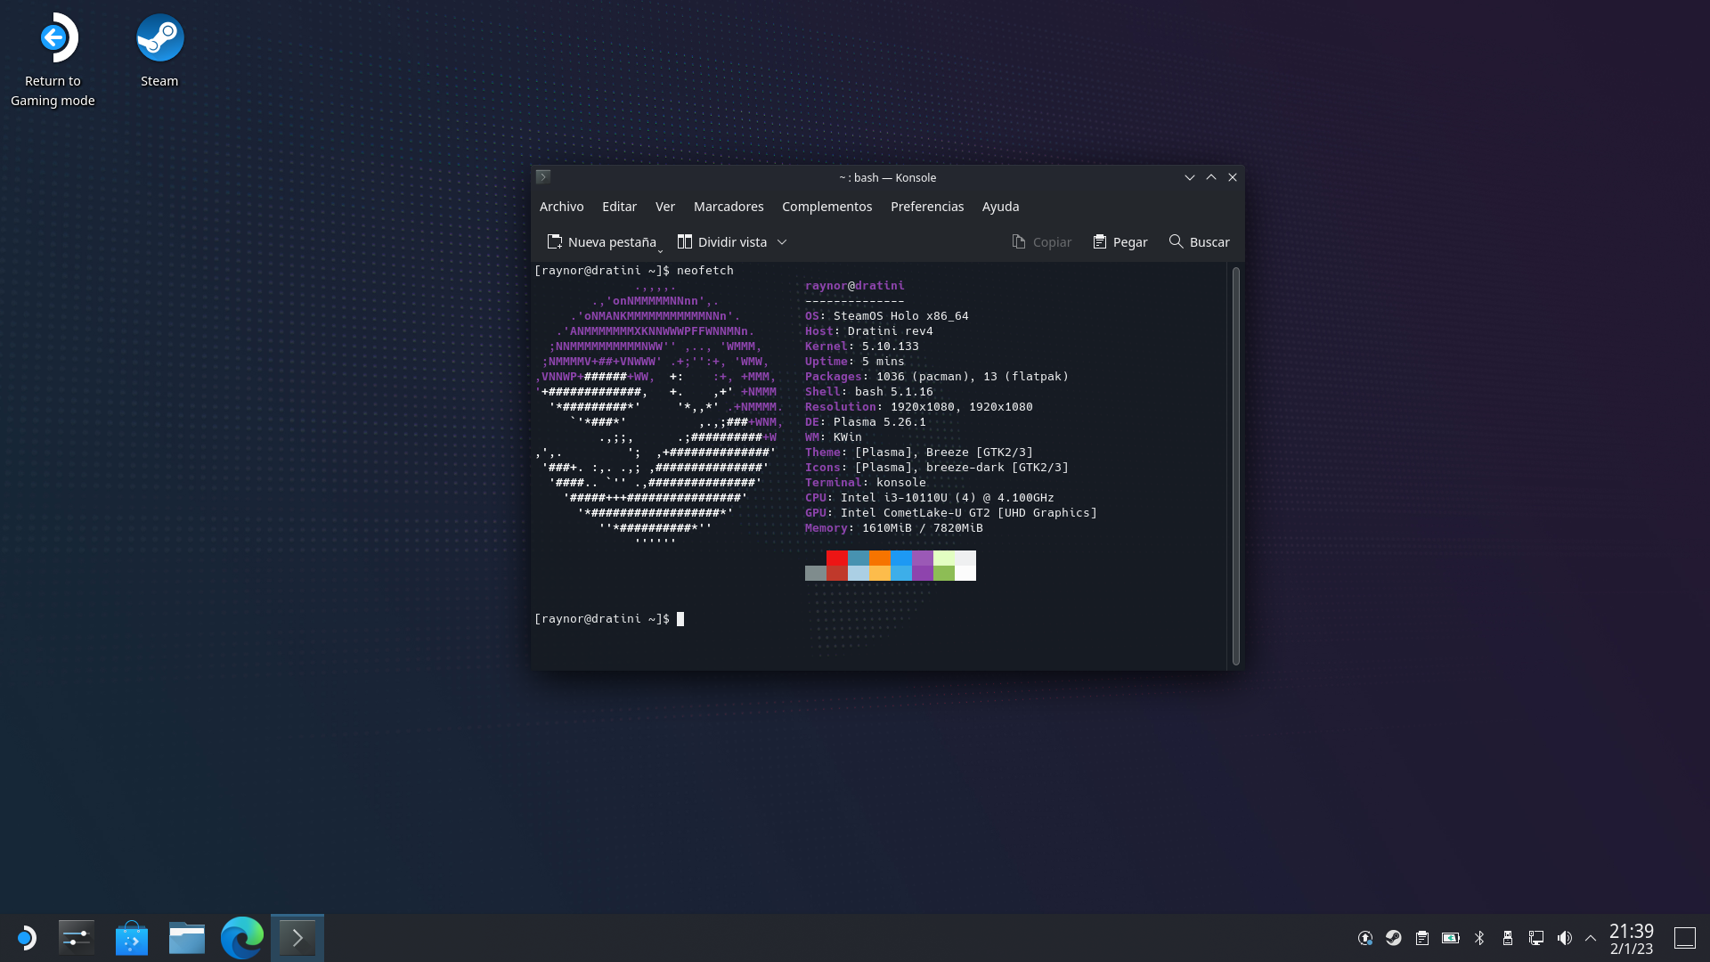Open the clipboard manager in system tray
Screen dimensions: 1710x962
tap(1422, 937)
